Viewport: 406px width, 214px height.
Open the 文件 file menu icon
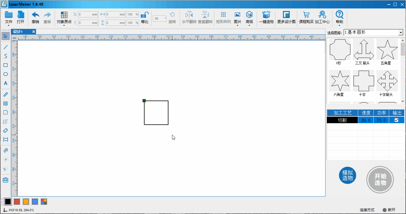9,15
